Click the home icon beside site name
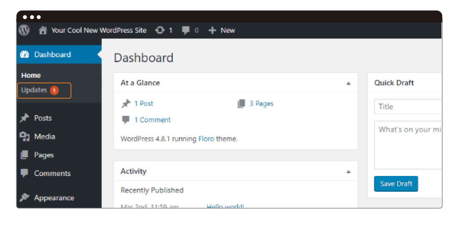 (43, 30)
